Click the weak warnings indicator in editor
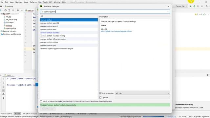The height and width of the screenshot is (118, 210). click(x=200, y=14)
